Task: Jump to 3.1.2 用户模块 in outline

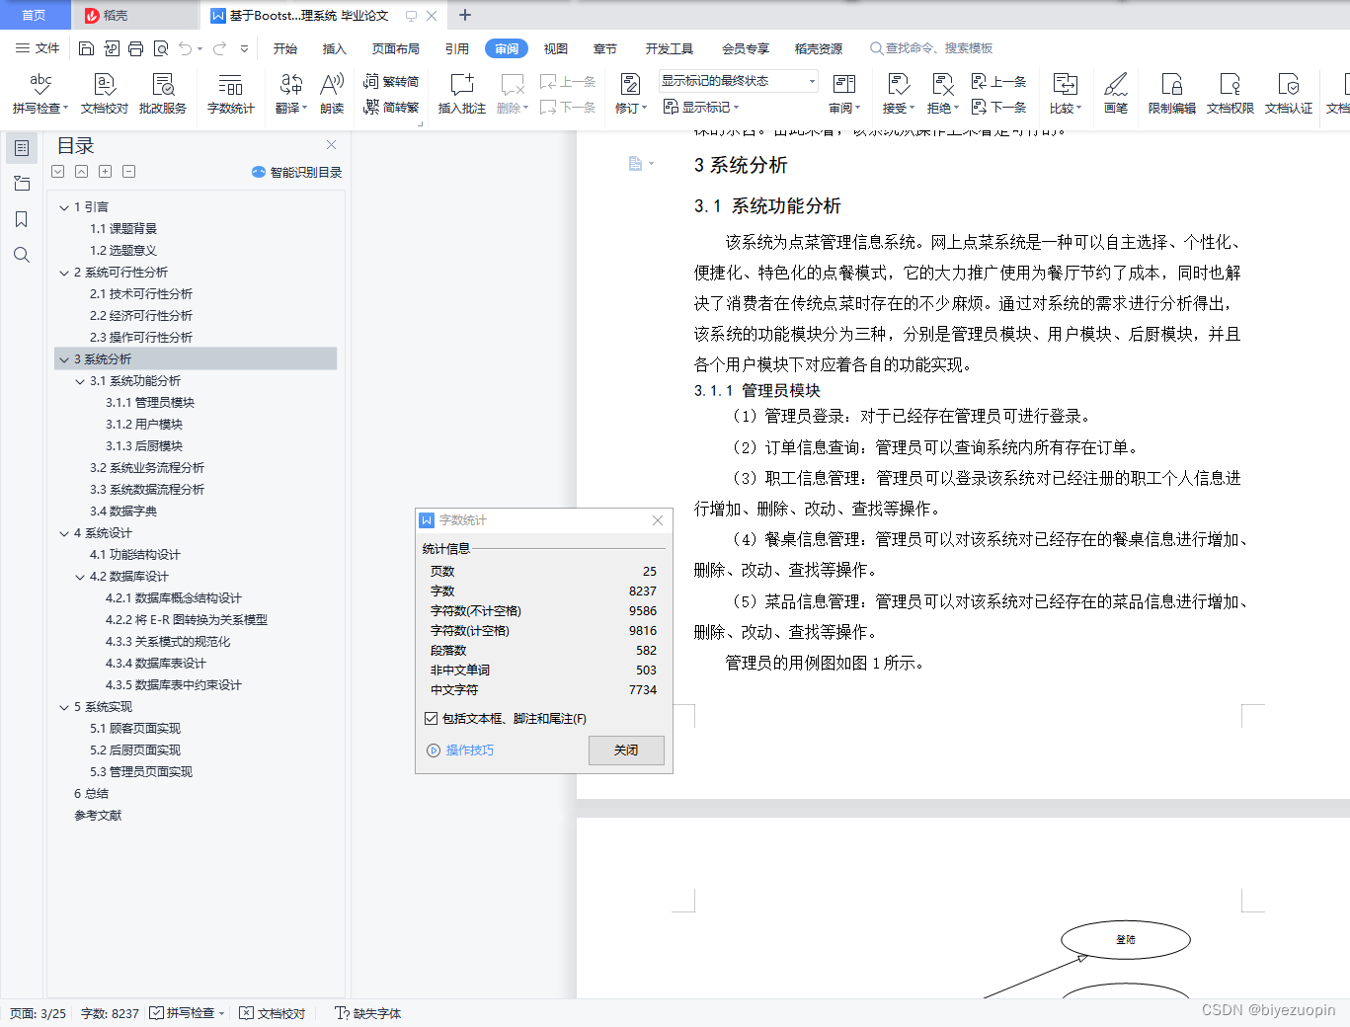Action: [x=144, y=425]
